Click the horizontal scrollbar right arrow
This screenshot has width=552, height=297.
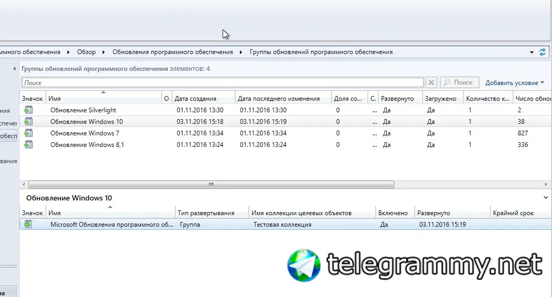click(x=546, y=184)
